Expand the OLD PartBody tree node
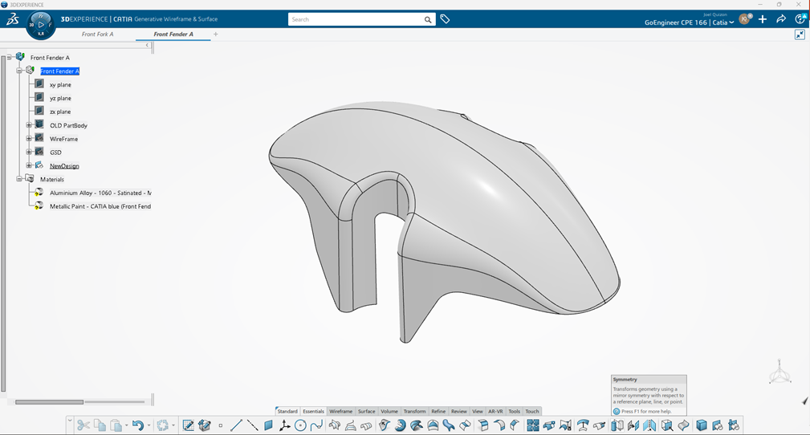The width and height of the screenshot is (810, 435). click(x=29, y=125)
